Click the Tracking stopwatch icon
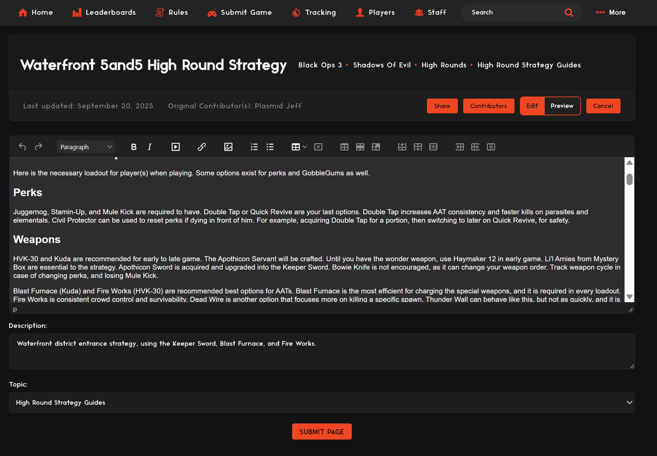This screenshot has width=657, height=456. tap(296, 13)
